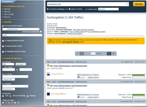
Task: Click 'Sortiere nach Datum' link
Action: pyautogui.click(x=75, y=34)
